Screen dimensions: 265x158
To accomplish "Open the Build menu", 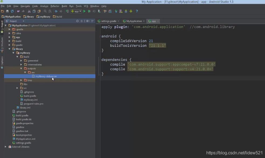I will 64,6.
